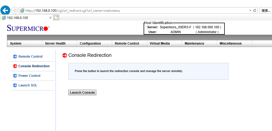Image resolution: width=272 pixels, height=131 pixels.
Task: Click the Launch Console button
Action: pos(82,93)
